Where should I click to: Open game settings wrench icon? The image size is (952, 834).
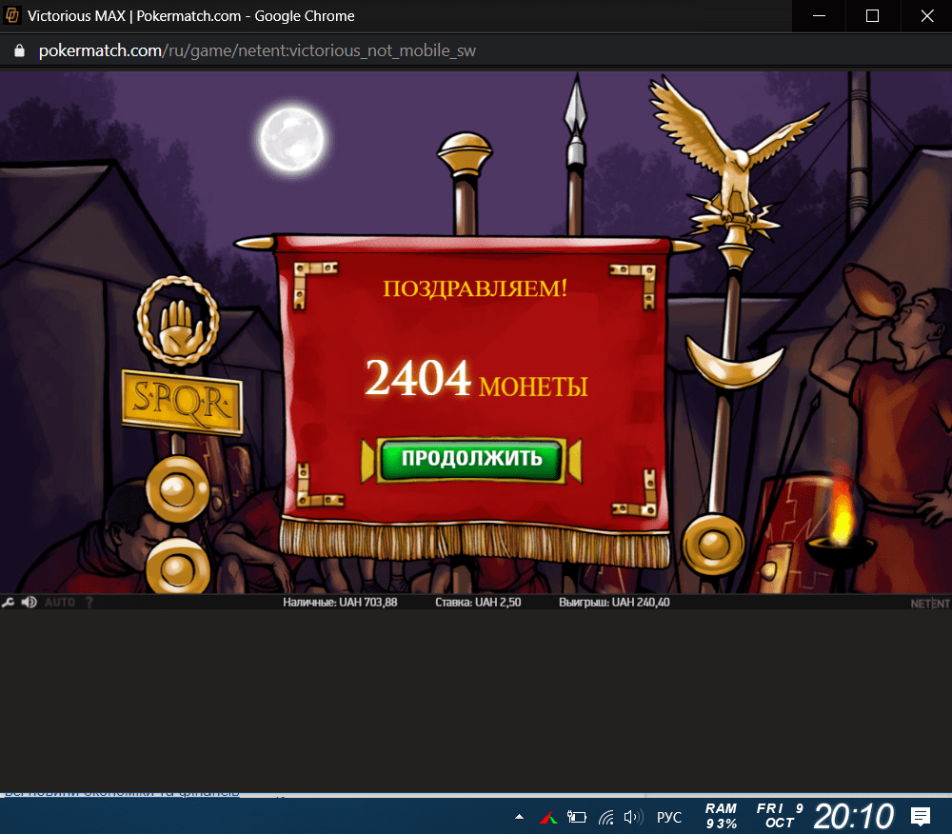(8, 602)
